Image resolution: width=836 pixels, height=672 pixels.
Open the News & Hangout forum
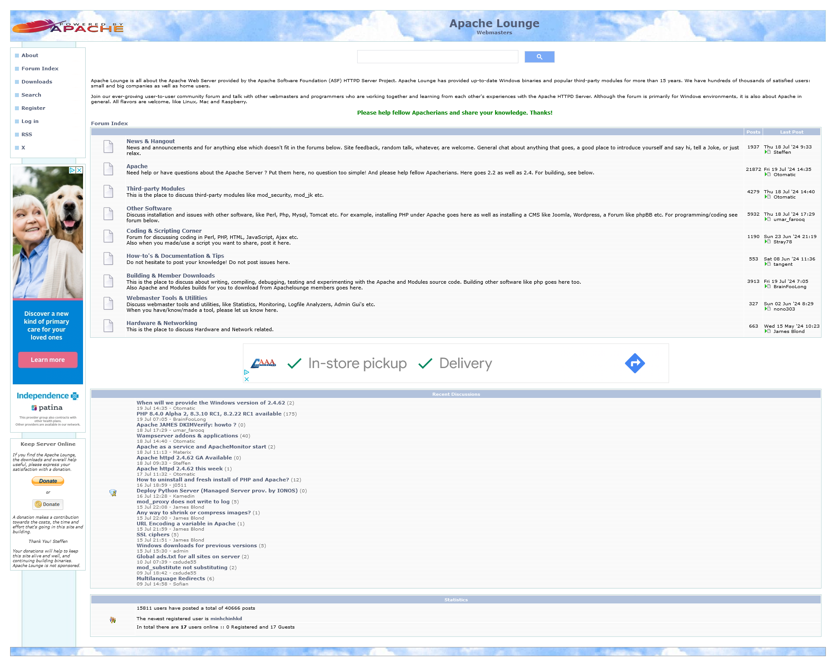(x=151, y=141)
